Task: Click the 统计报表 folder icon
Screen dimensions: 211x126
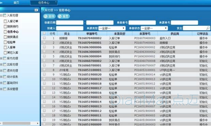Action: click(4, 77)
